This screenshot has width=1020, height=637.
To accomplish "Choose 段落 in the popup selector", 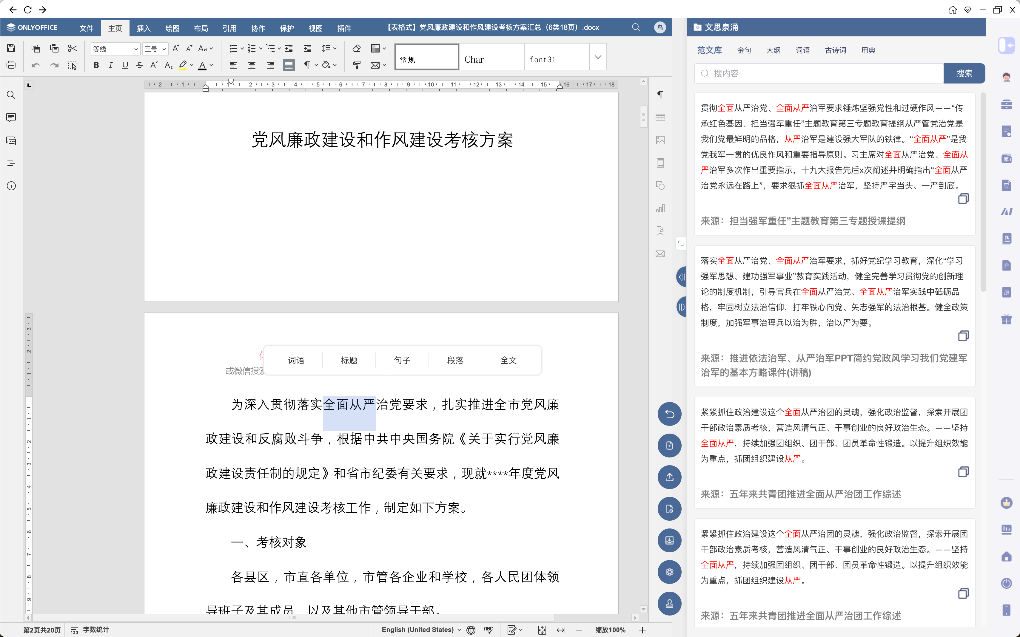I will coord(455,360).
